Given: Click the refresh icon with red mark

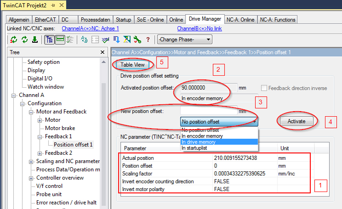Looking at the screenshot, I should pos(14,40).
